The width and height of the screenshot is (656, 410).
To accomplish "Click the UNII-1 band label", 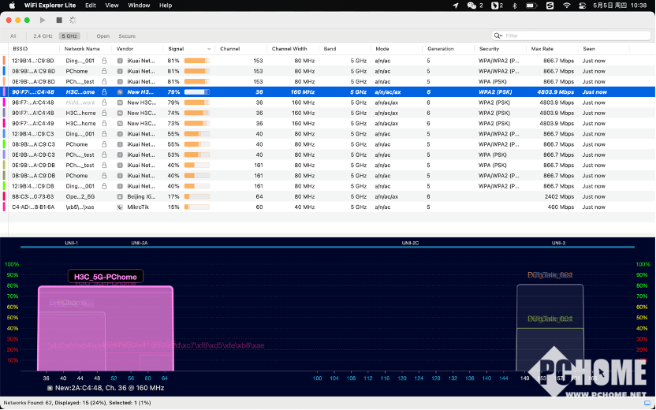I will pos(71,243).
